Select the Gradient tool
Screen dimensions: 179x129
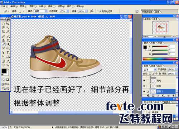8,44
